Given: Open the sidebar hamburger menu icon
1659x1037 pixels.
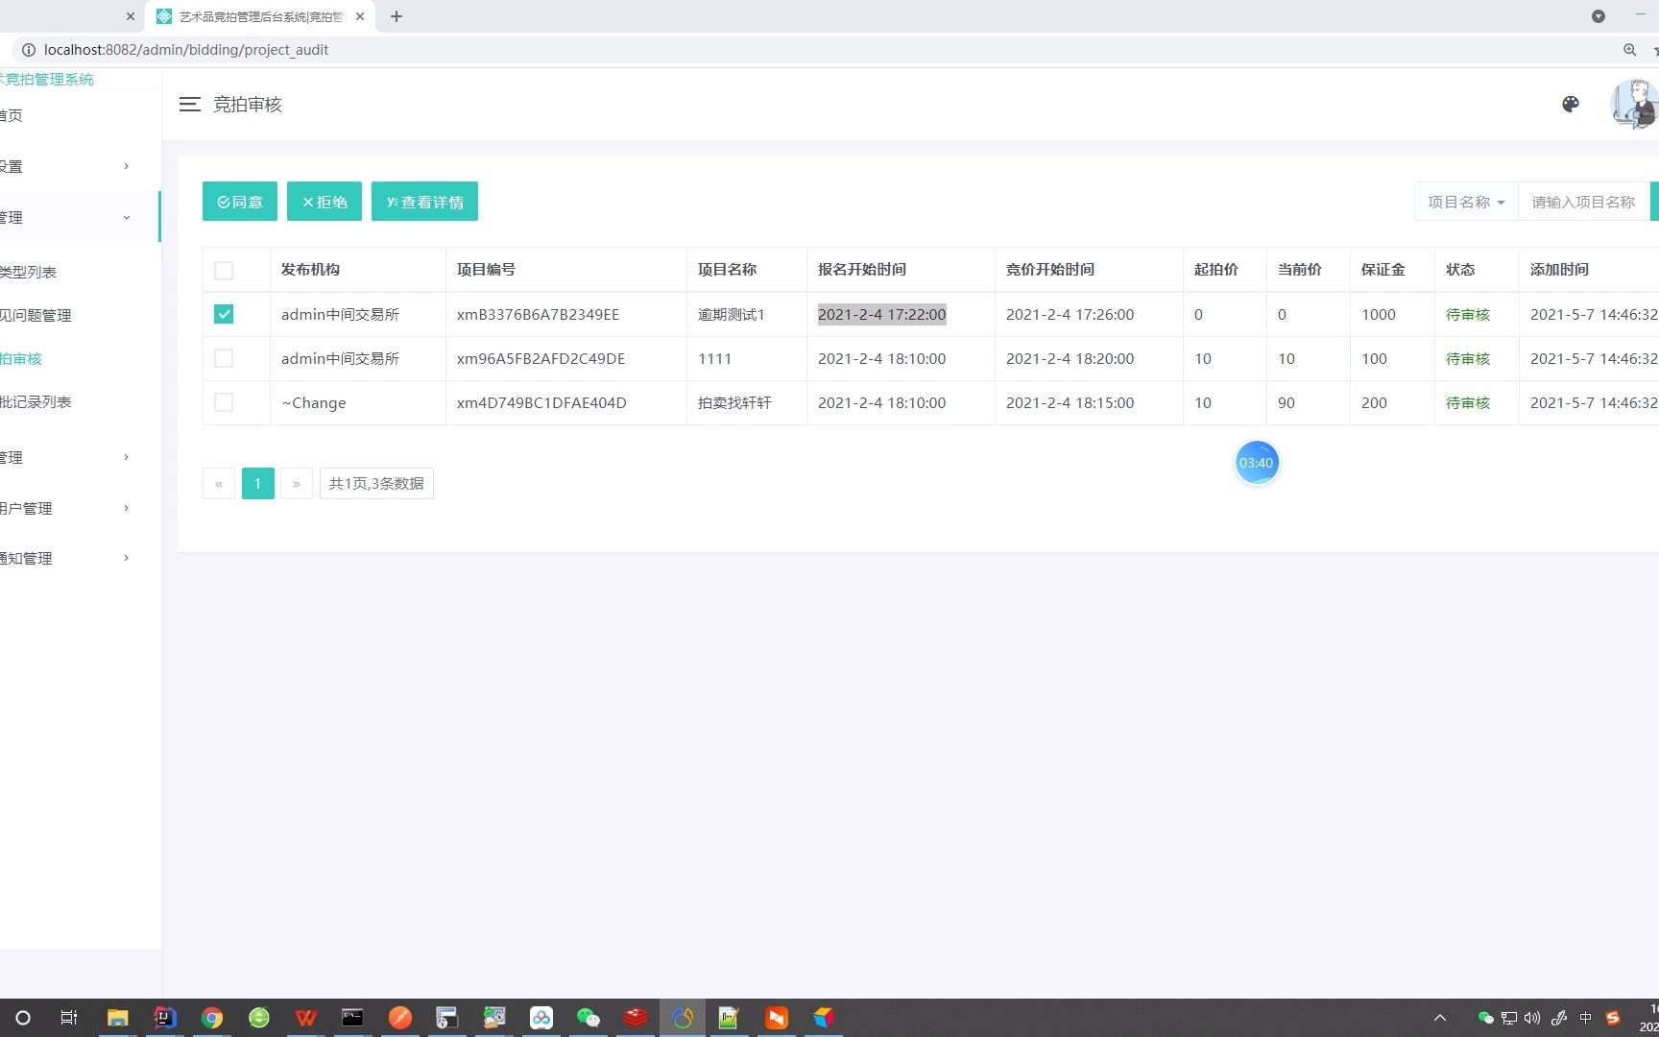Looking at the screenshot, I should coord(189,105).
